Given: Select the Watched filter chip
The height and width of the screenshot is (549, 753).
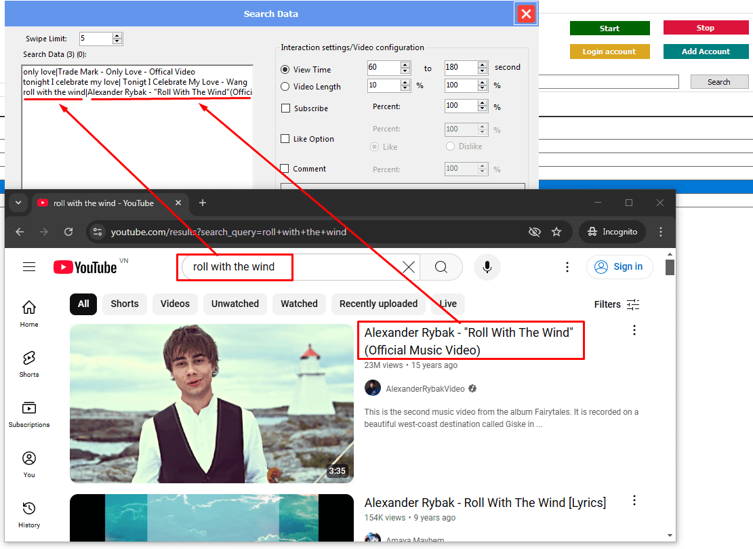Looking at the screenshot, I should [299, 304].
